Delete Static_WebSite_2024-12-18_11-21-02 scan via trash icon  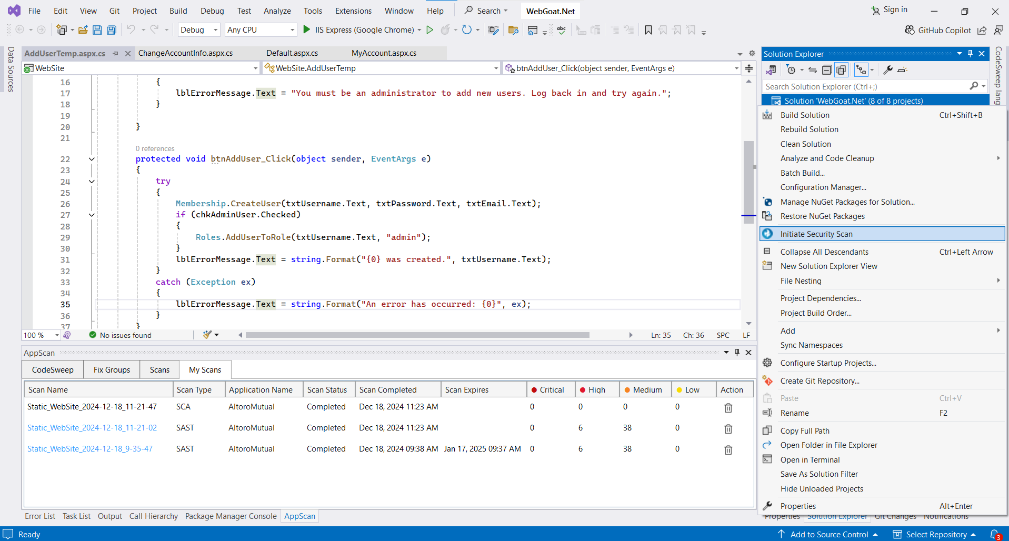coord(728,429)
